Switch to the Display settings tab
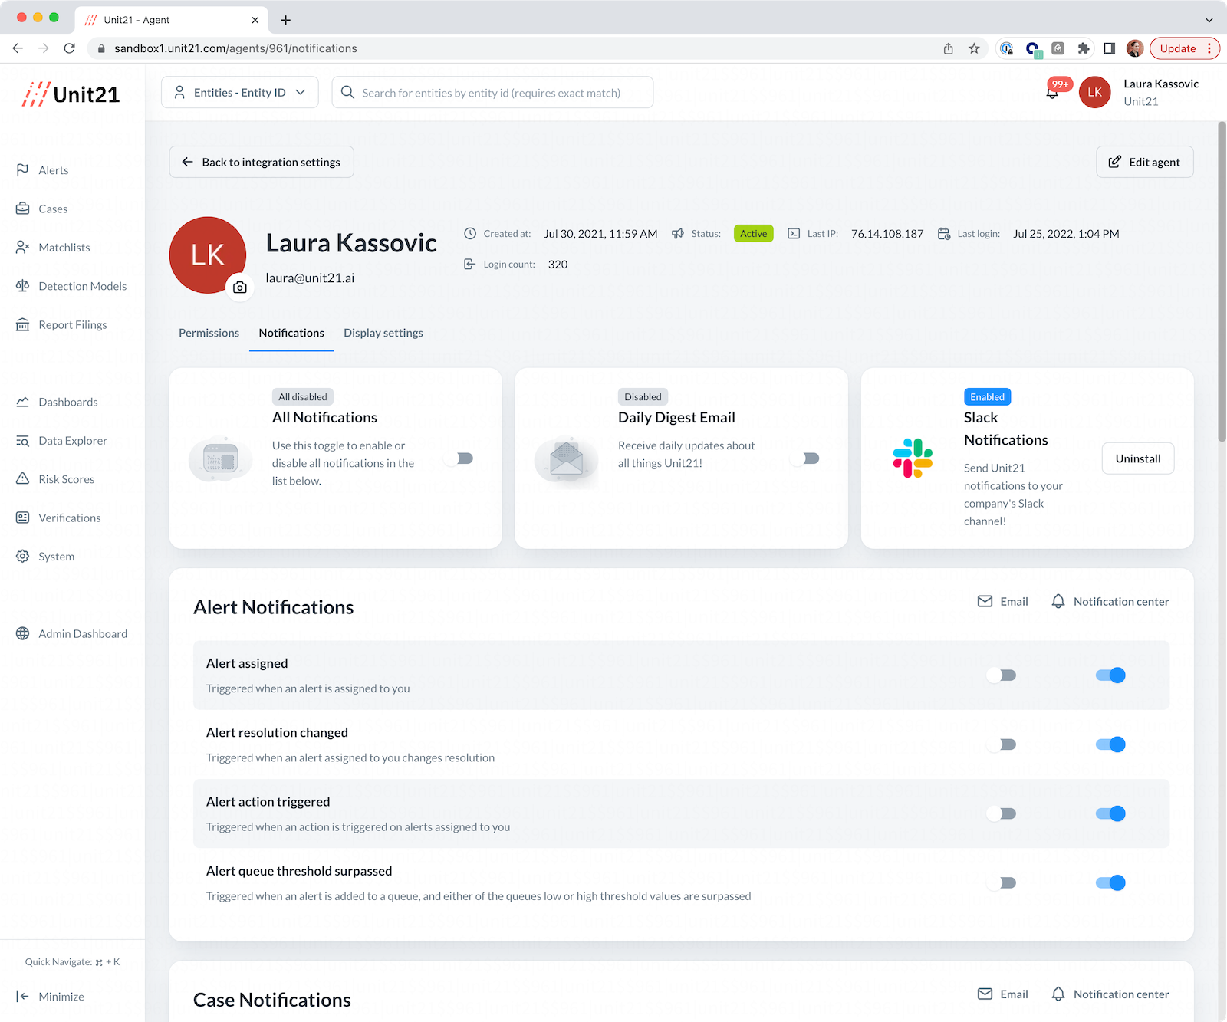 pos(383,333)
